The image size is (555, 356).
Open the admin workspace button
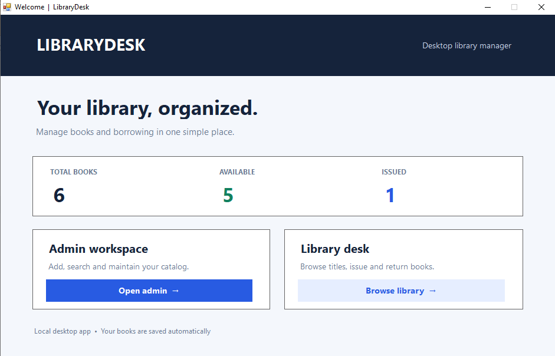pos(149,291)
